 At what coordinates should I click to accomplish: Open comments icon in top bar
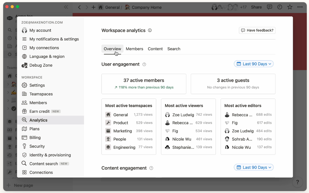(x=269, y=7)
